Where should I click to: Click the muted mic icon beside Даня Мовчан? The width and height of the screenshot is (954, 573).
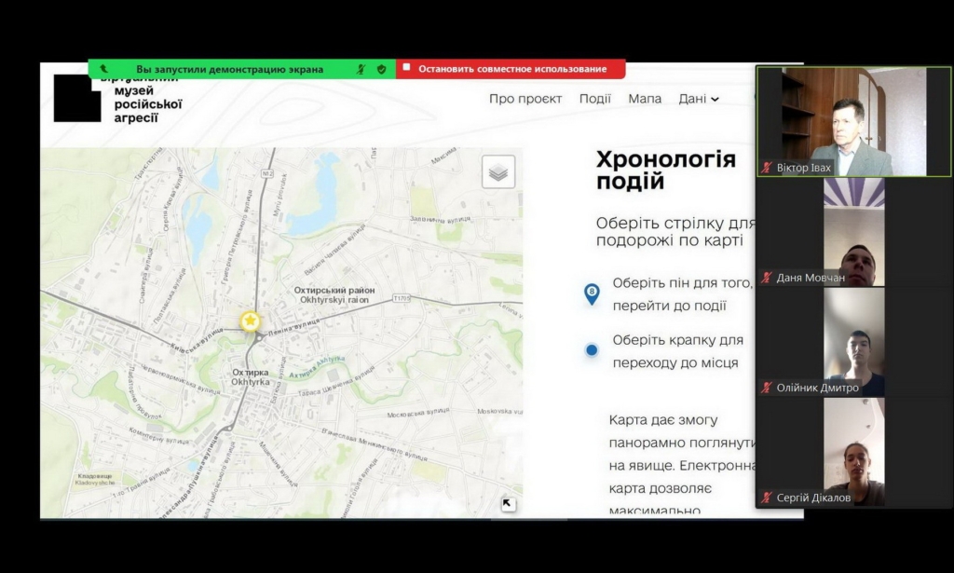(x=767, y=278)
